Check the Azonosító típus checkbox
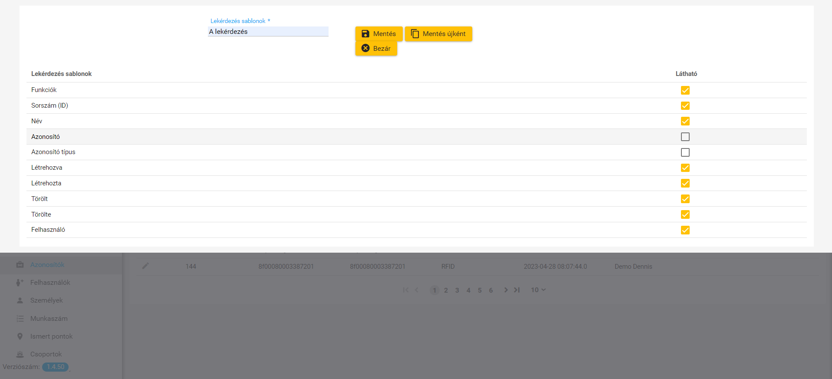 pos(685,152)
